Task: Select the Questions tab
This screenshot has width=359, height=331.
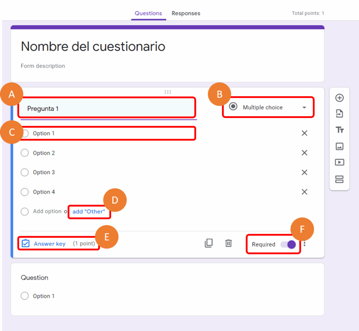Action: [148, 13]
